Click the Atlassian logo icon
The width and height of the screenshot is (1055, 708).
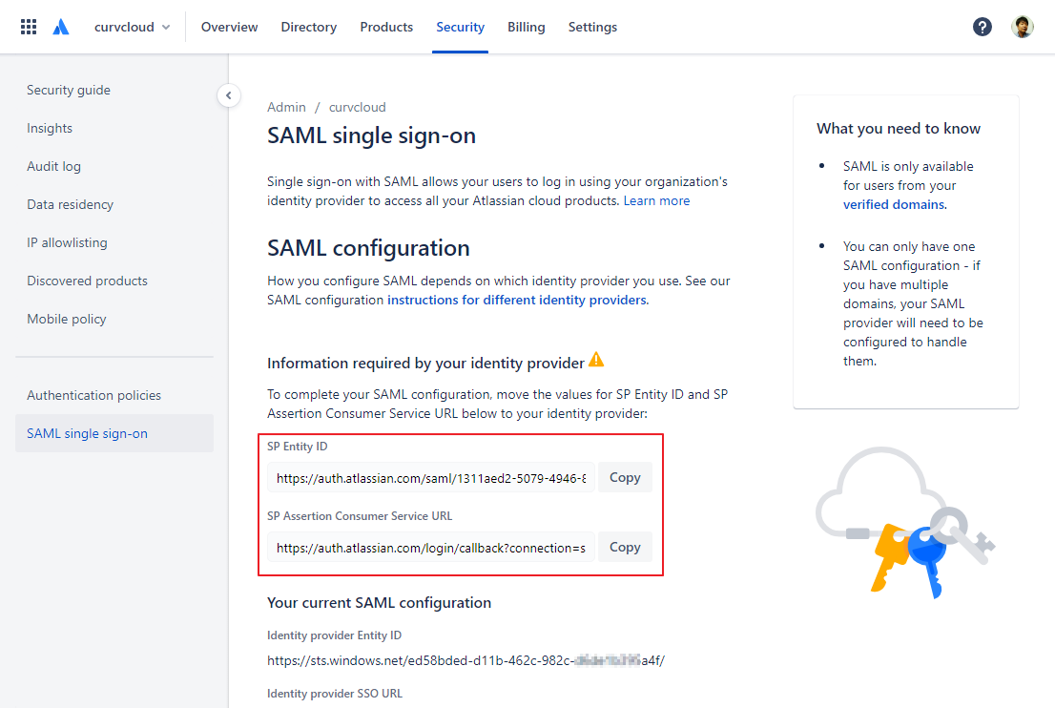tap(60, 27)
